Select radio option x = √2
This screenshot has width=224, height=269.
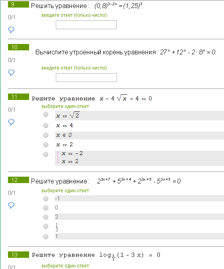pos(46,114)
